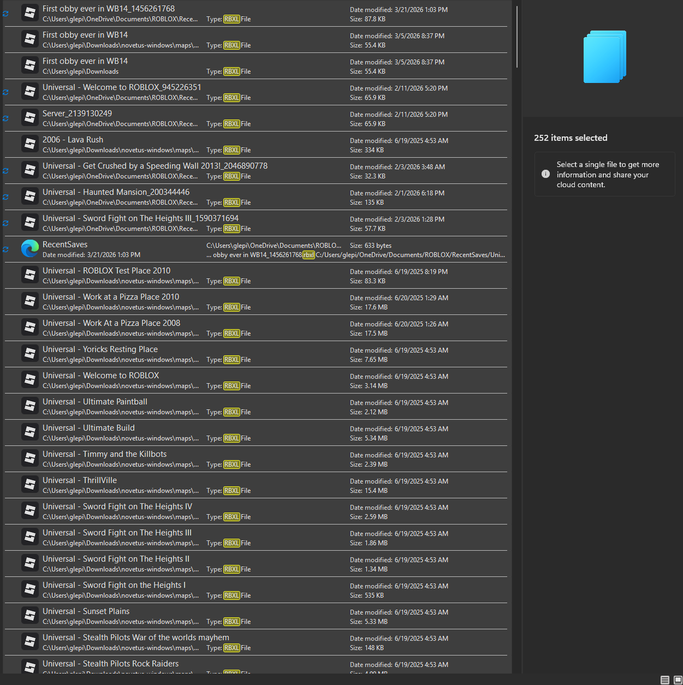Select the file name 'Universal - Timmy and the Killbots'
The height and width of the screenshot is (685, 683).
(x=105, y=454)
